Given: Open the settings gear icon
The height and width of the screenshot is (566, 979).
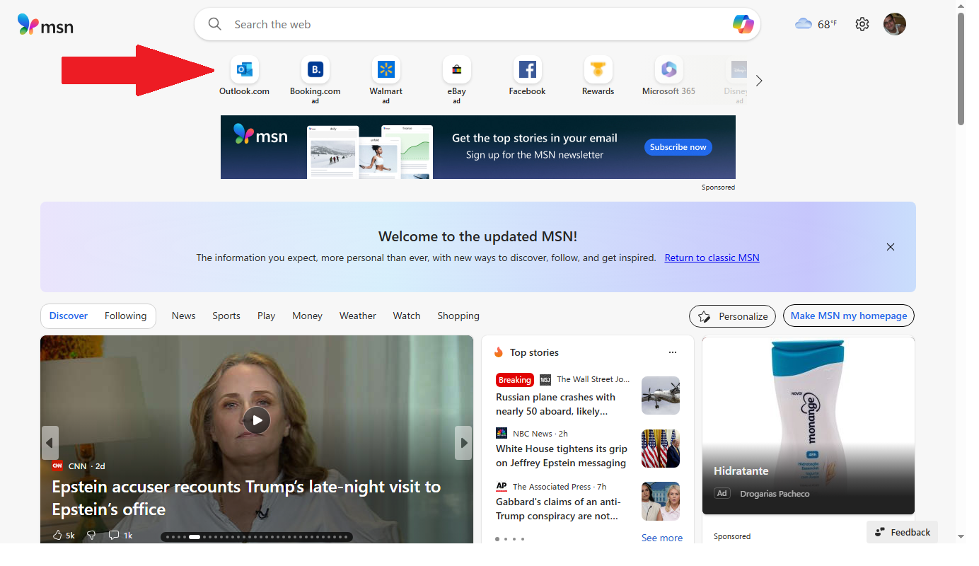Looking at the screenshot, I should (862, 24).
